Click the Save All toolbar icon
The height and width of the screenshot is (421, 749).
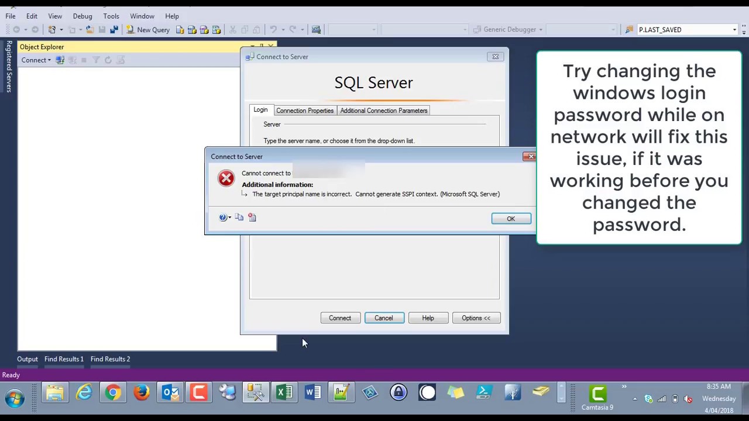point(114,30)
